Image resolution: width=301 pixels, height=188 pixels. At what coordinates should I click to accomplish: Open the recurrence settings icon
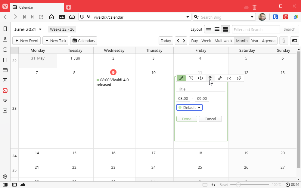point(200,78)
